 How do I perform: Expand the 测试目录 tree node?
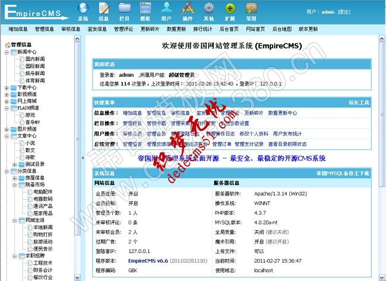(14, 165)
